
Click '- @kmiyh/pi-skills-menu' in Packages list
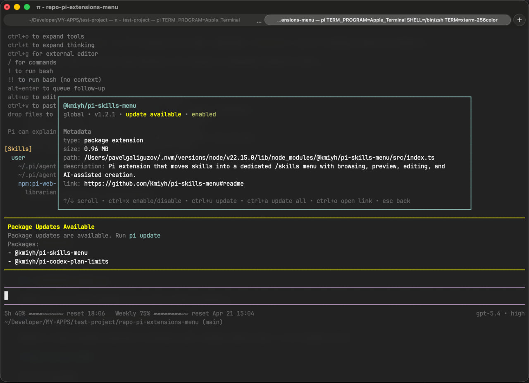pyautogui.click(x=48, y=253)
